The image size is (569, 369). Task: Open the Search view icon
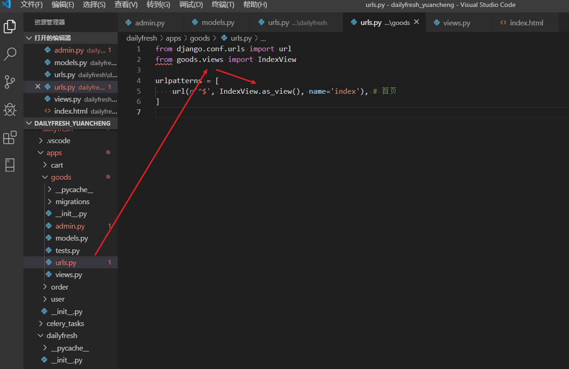(10, 54)
